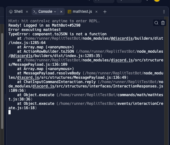The height and width of the screenshot is (145, 170).
Task: Open the Console tab dropdown chevron
Action: 55,12
